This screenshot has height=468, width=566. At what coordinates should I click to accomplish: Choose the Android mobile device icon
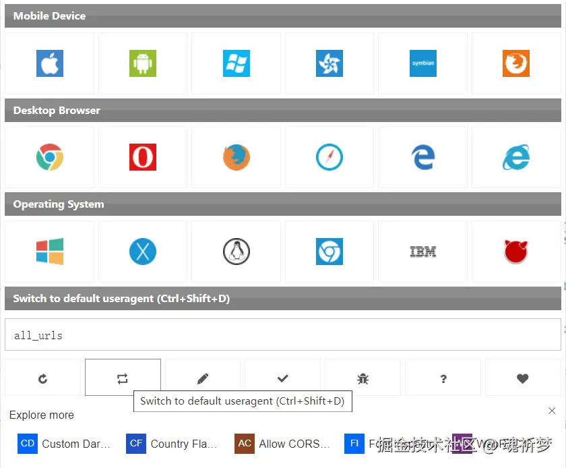pos(143,64)
